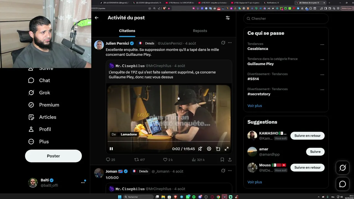Open the floating Grok button
Screen dimensions: 354x199
click(x=342, y=168)
